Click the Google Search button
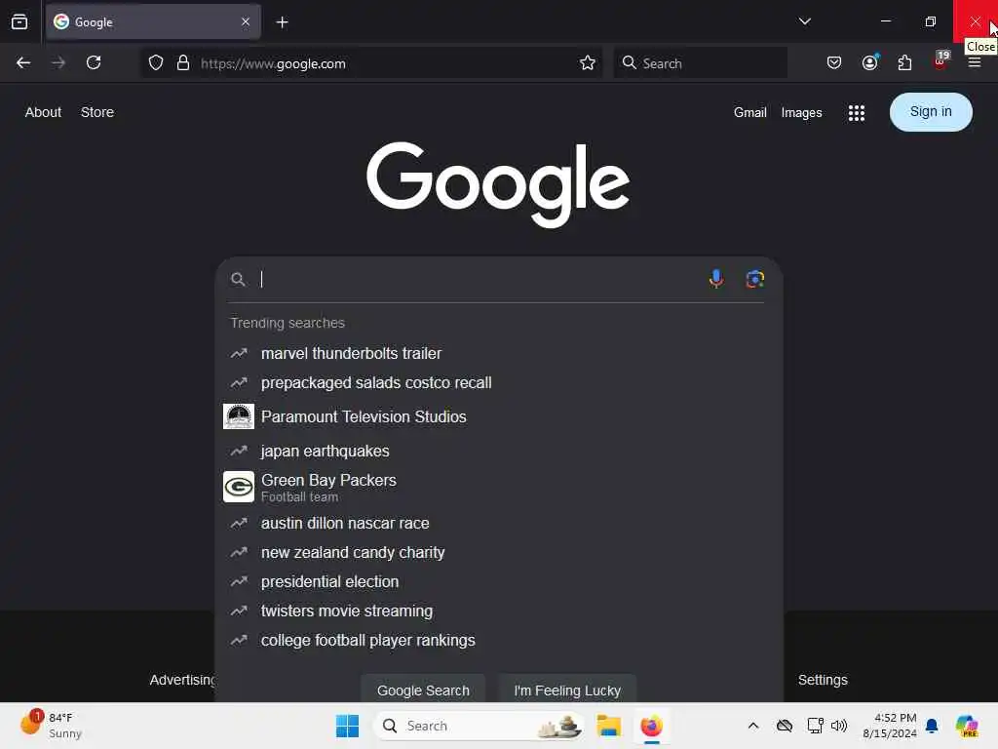The image size is (998, 749). point(423,690)
